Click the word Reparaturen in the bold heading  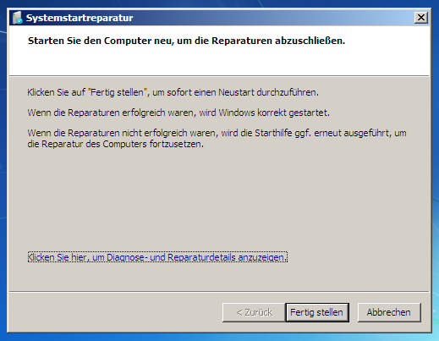(242, 41)
